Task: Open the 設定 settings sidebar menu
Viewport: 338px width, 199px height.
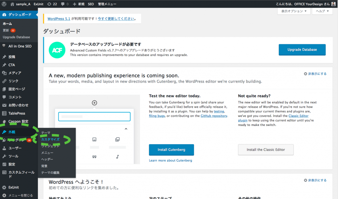Action: click(12, 164)
